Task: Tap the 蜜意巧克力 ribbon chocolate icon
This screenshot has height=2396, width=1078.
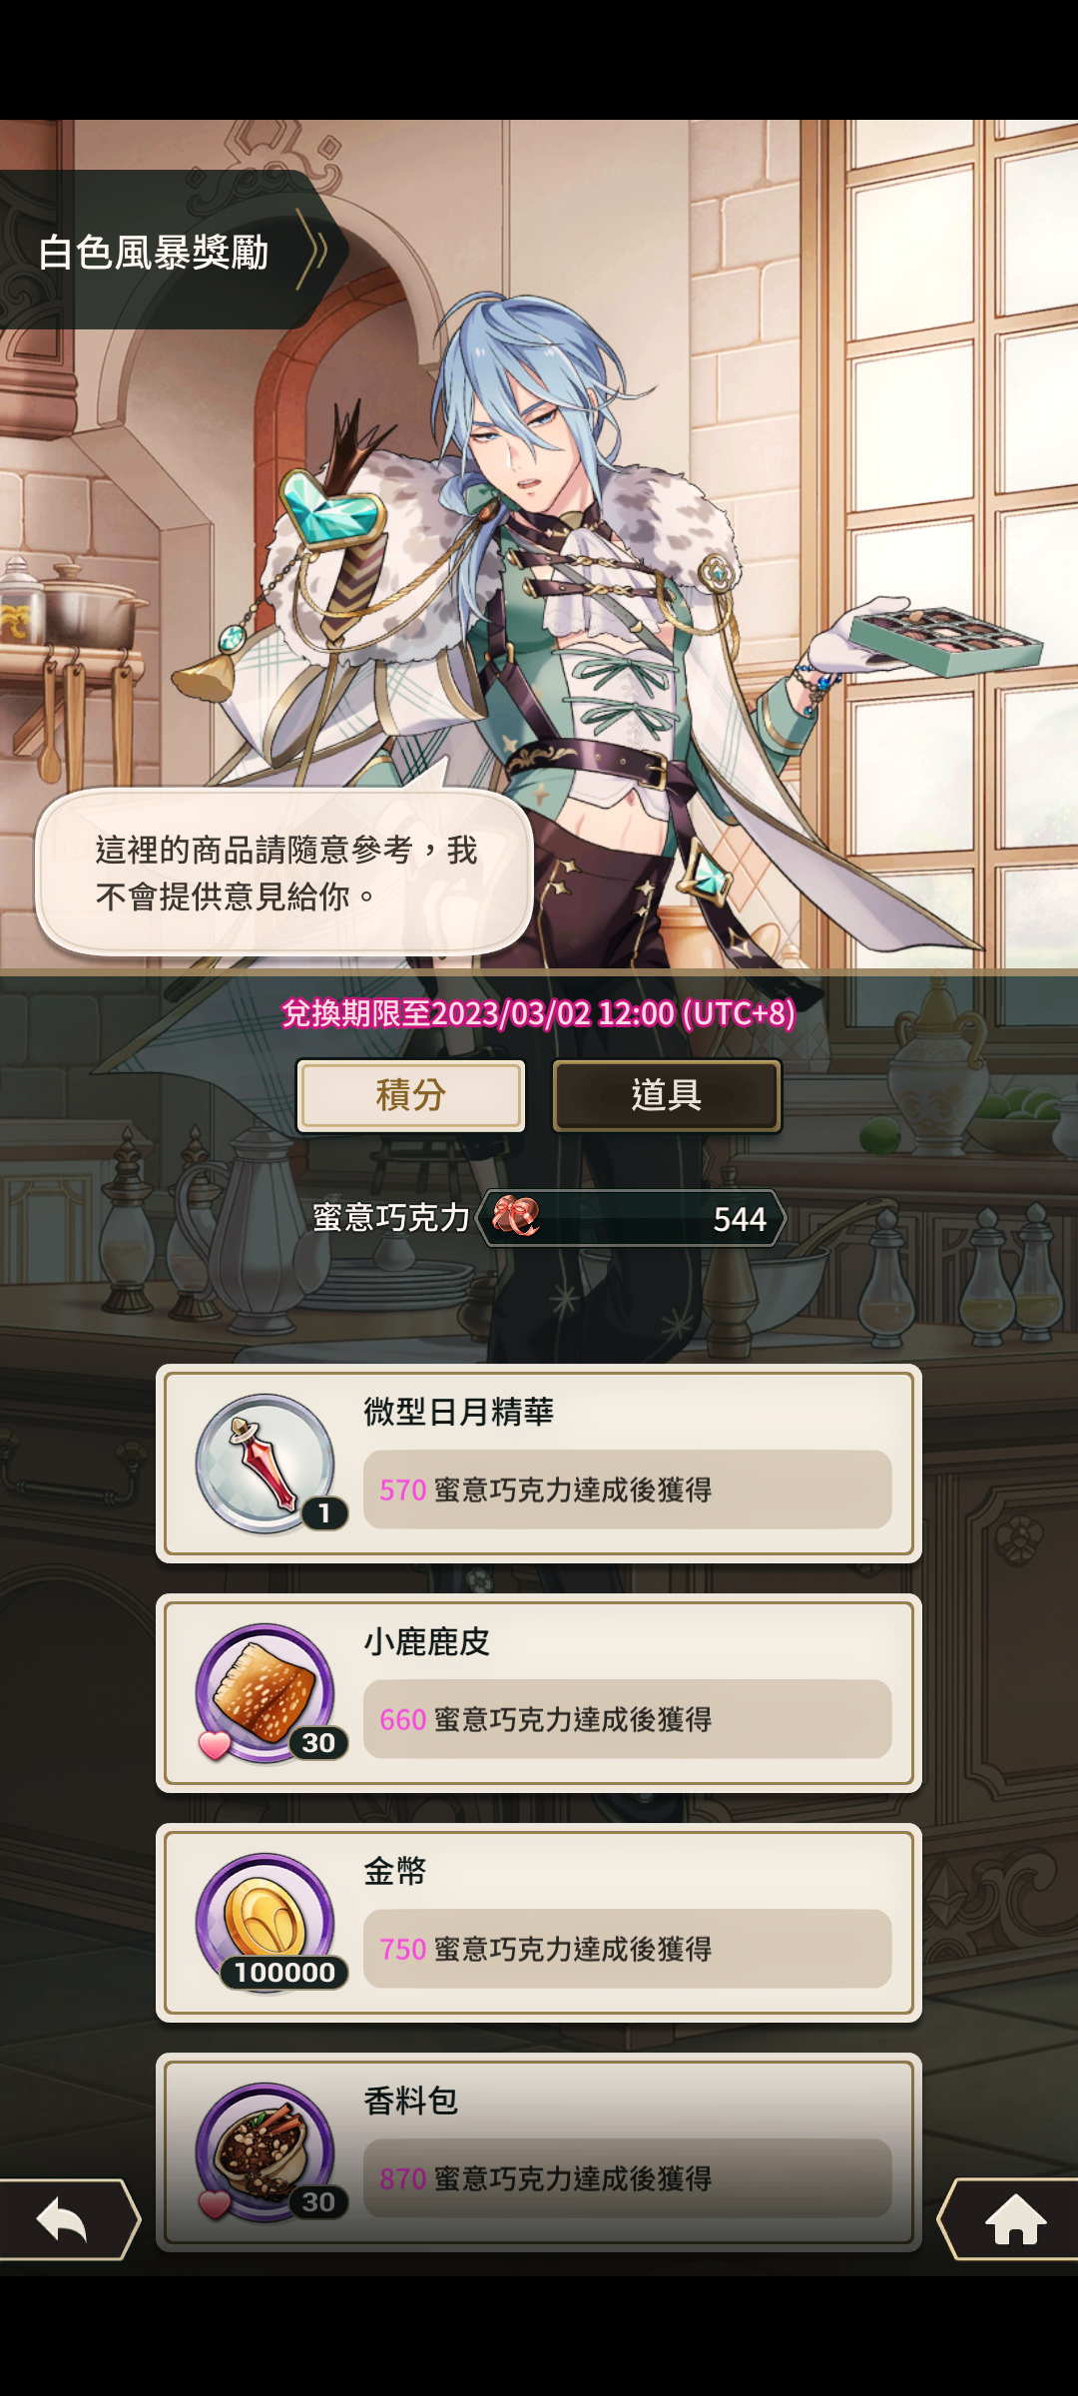Action: pos(516,1217)
